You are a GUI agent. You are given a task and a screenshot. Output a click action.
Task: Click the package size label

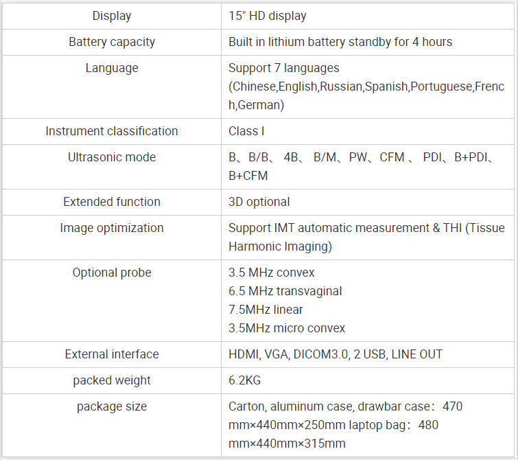tap(112, 406)
